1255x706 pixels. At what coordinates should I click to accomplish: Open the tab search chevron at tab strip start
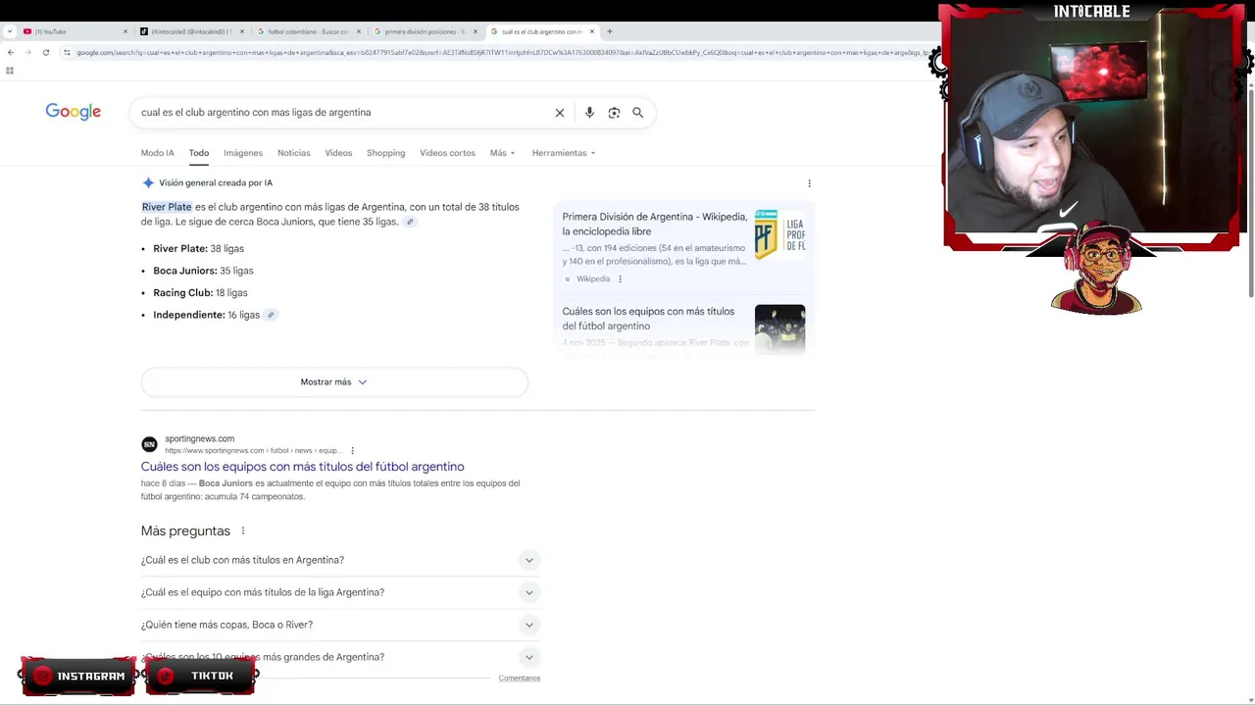point(10,31)
